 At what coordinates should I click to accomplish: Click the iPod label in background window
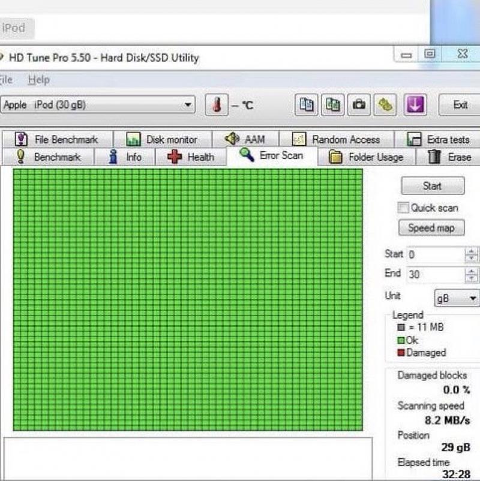click(x=14, y=28)
